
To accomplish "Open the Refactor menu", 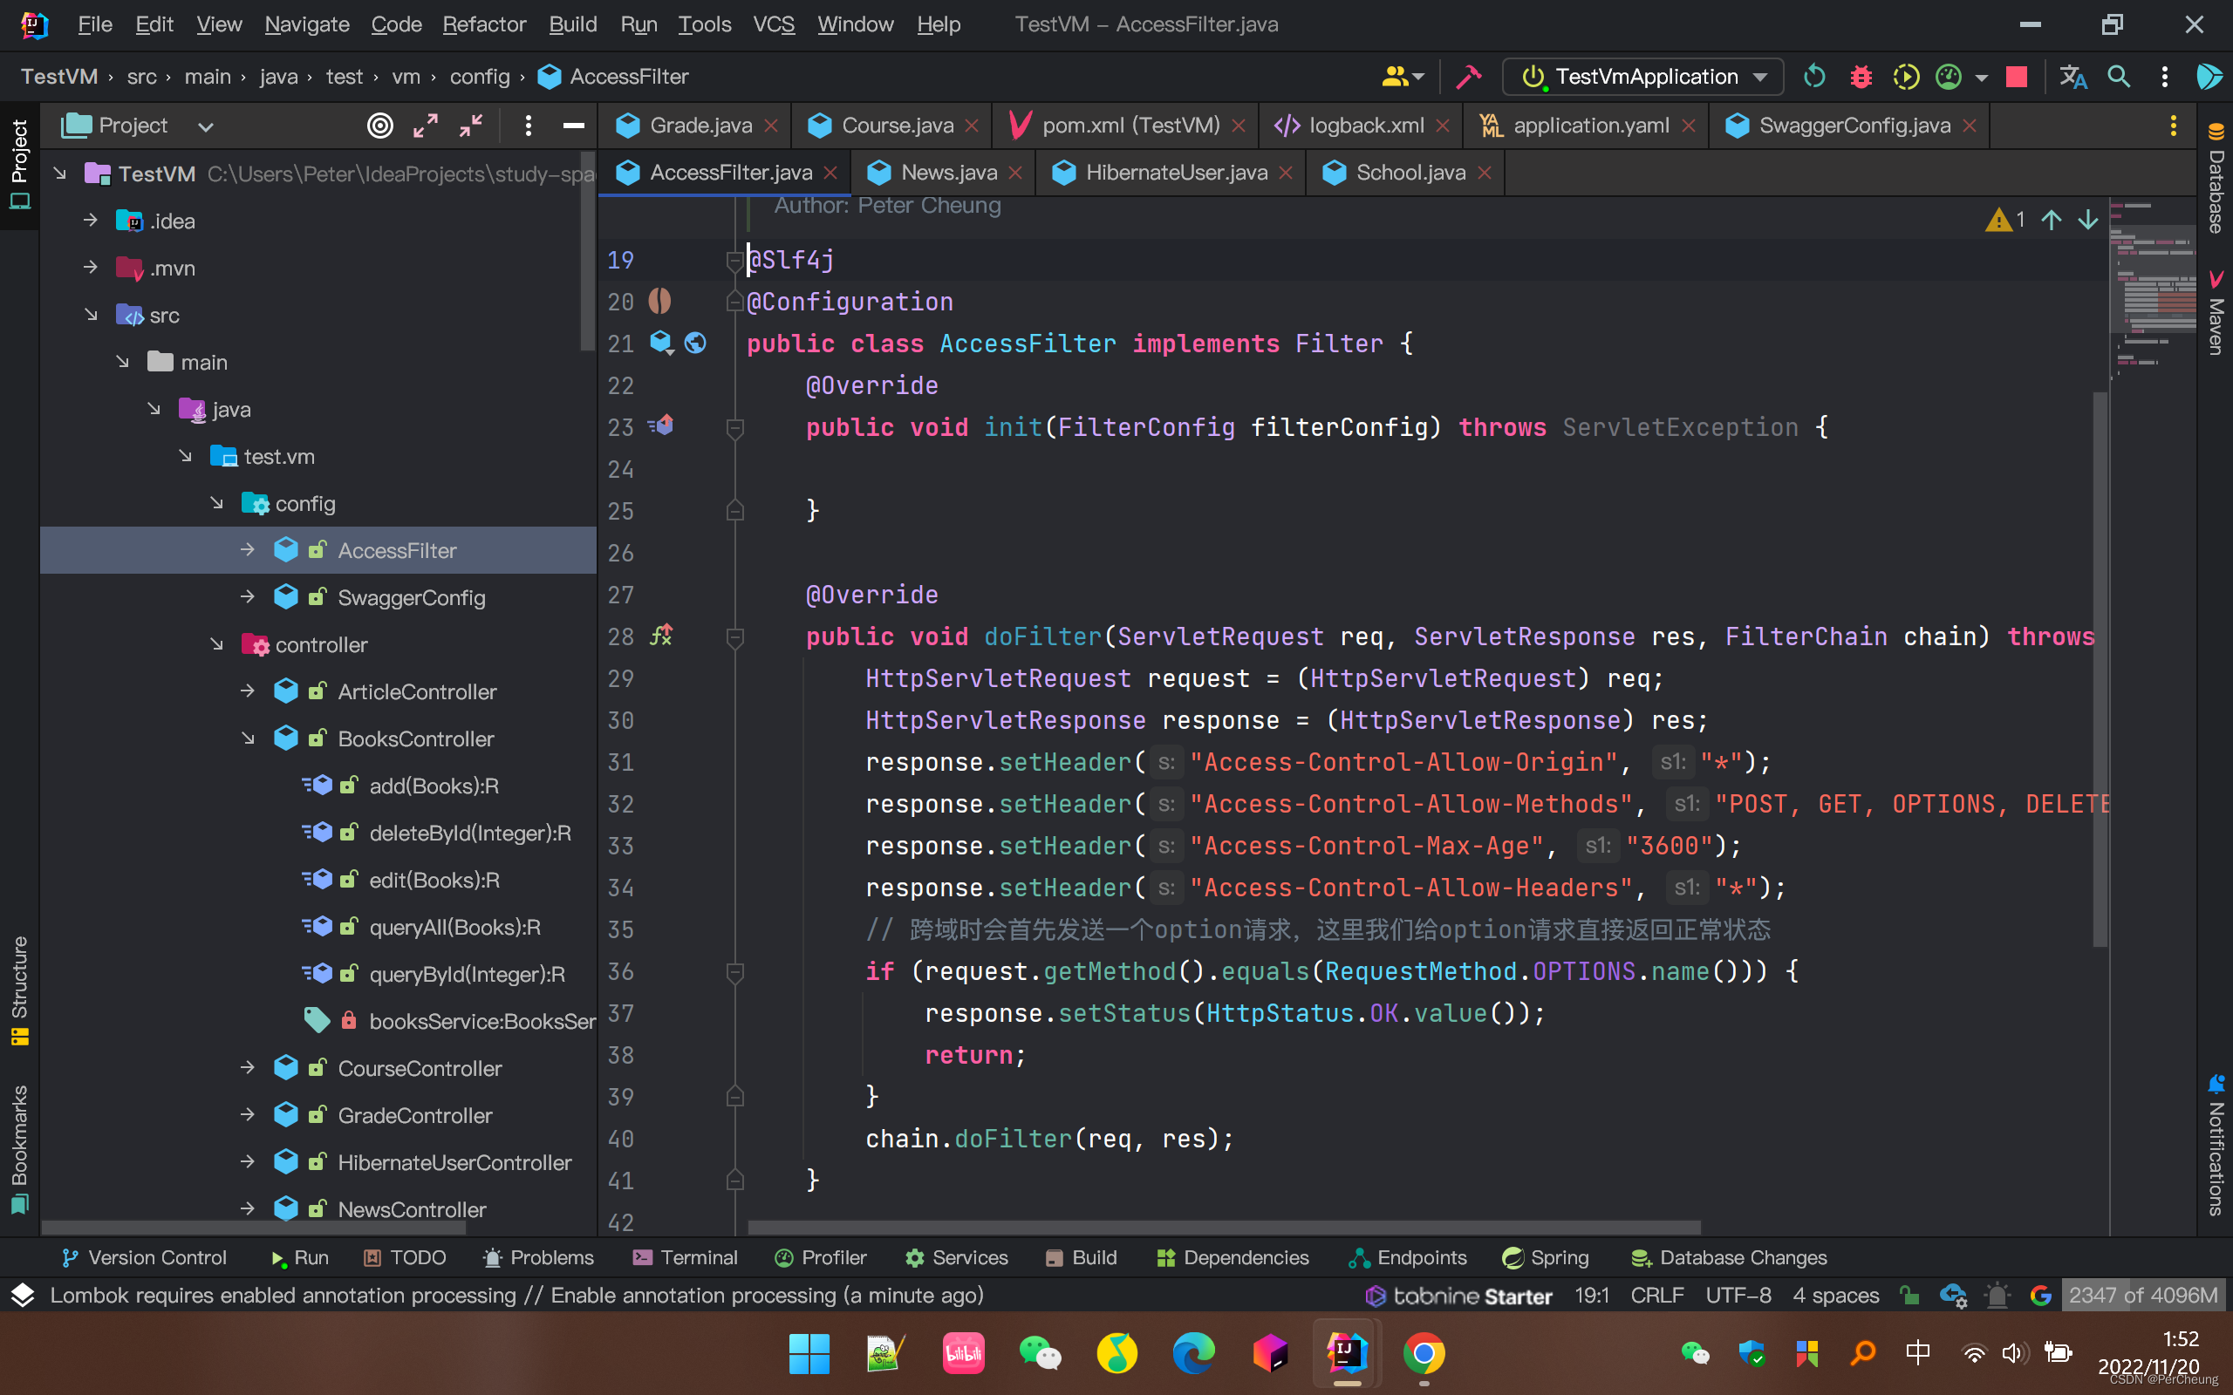I will 483,24.
